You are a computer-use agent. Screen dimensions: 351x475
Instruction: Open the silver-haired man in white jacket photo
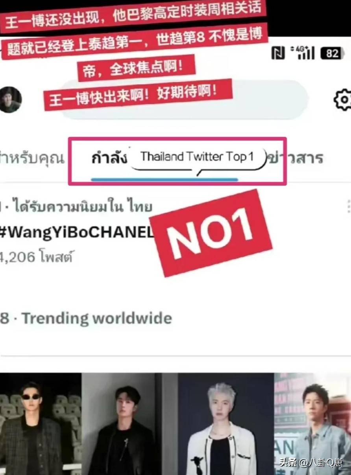coord(226,424)
